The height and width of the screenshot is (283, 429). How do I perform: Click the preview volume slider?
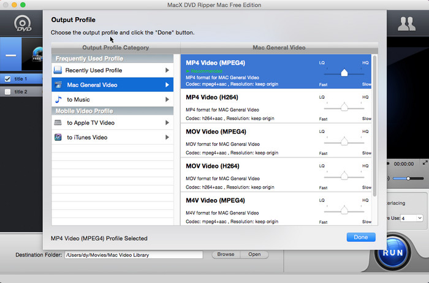pyautogui.click(x=408, y=178)
